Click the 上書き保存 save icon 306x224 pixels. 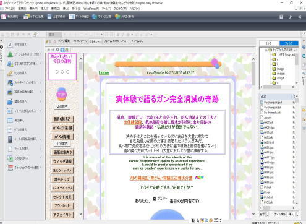pos(49,17)
